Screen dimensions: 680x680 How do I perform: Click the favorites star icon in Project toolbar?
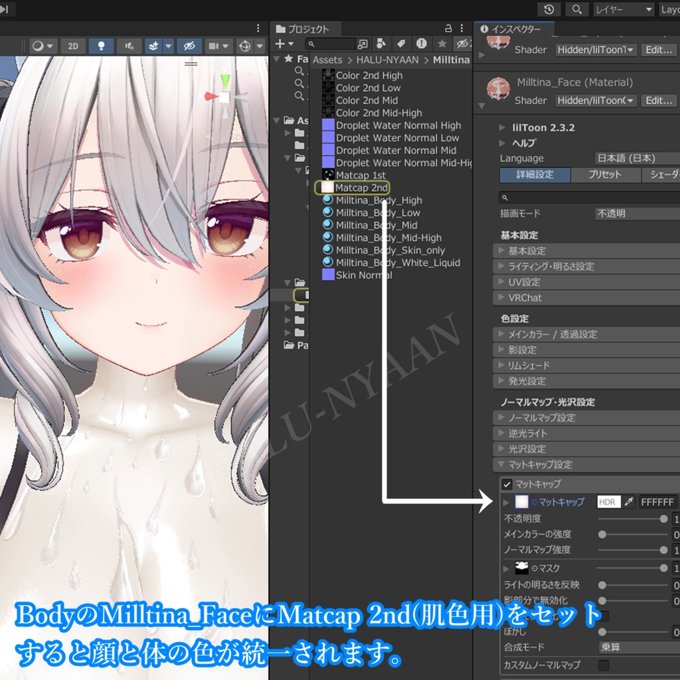(x=441, y=44)
